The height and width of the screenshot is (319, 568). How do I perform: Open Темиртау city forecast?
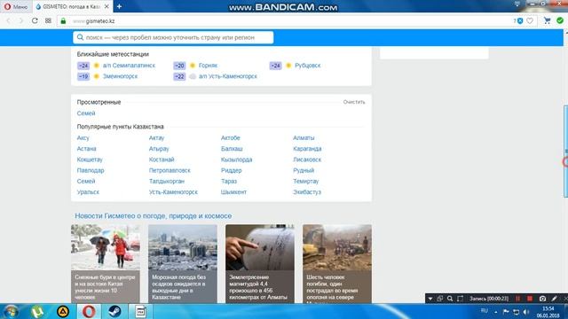tap(305, 181)
